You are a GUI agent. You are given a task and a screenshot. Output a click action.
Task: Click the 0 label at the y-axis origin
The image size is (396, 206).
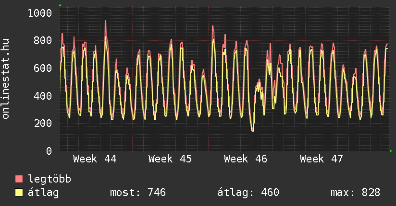[49, 151]
